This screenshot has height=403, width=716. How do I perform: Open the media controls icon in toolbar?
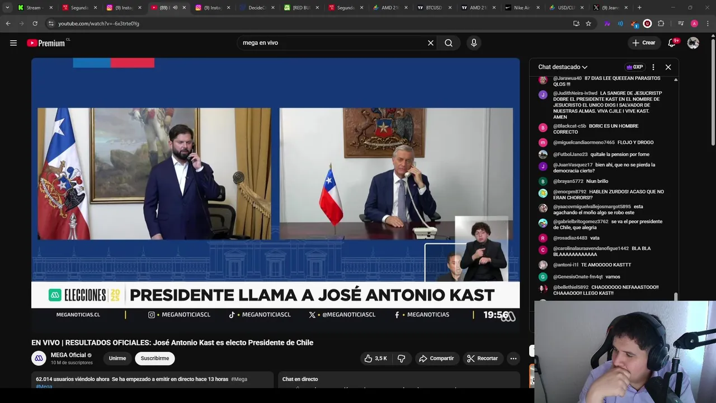click(681, 24)
